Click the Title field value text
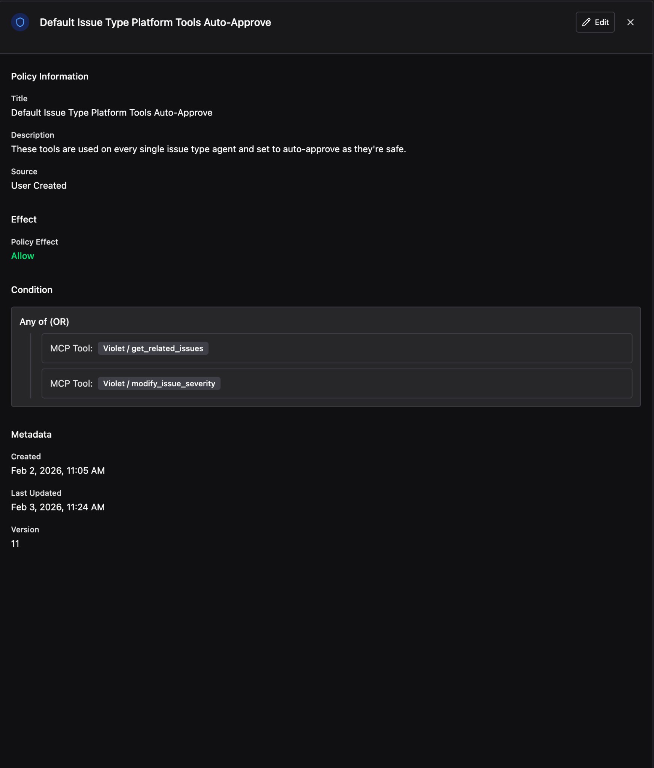Image resolution: width=654 pixels, height=768 pixels. pos(112,113)
